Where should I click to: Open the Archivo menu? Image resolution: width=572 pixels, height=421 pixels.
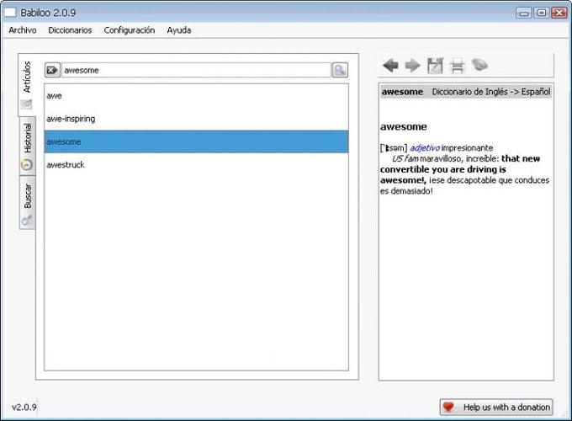(x=23, y=30)
